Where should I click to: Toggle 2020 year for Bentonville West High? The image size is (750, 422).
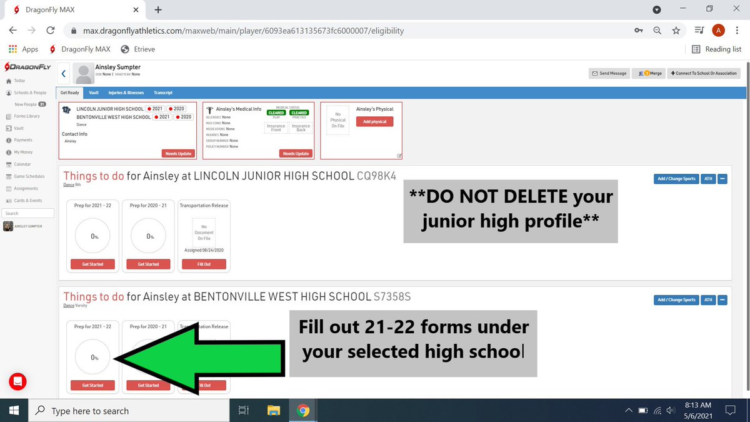[183, 117]
